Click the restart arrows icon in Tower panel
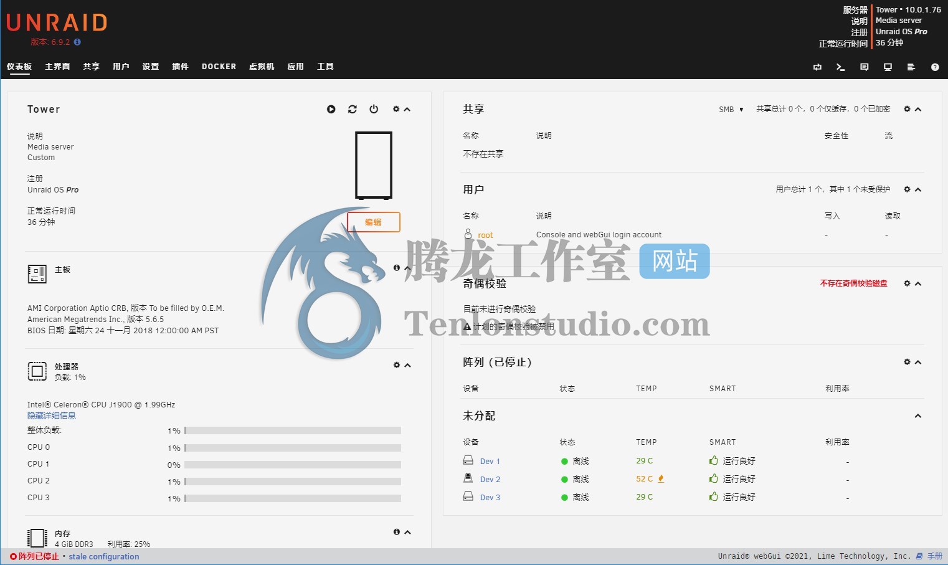This screenshot has width=948, height=565. pyautogui.click(x=353, y=110)
